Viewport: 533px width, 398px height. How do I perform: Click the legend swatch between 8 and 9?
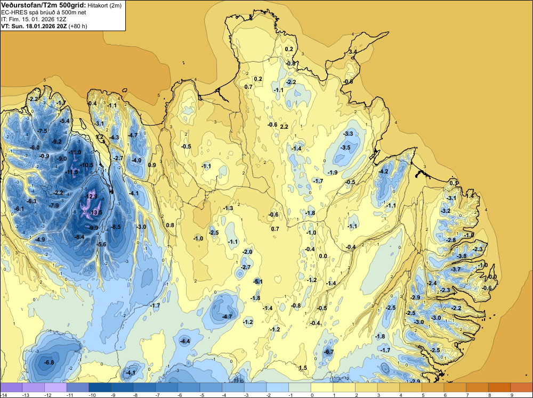tap(500, 387)
